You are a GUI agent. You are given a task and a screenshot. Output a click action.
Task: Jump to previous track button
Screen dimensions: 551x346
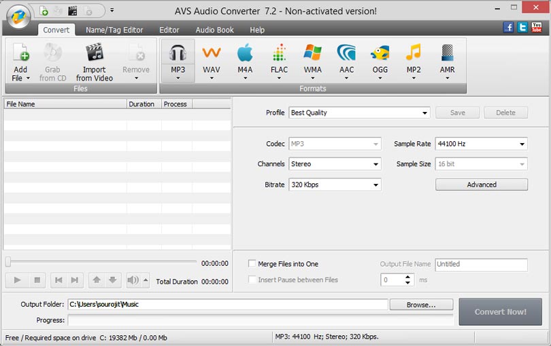coord(59,280)
